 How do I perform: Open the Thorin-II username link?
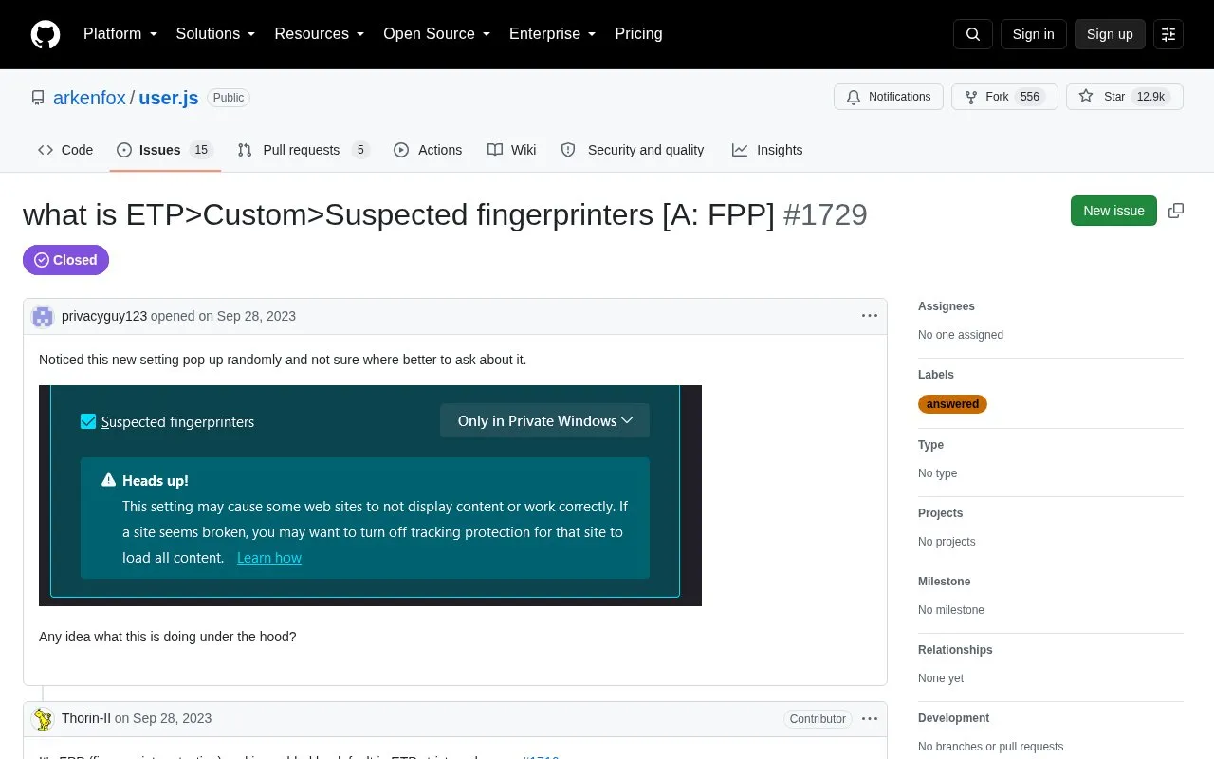point(86,718)
